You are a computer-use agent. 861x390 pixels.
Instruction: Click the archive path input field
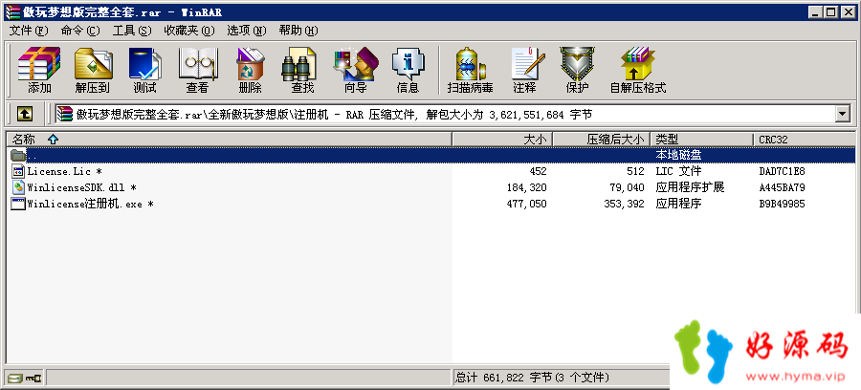444,114
